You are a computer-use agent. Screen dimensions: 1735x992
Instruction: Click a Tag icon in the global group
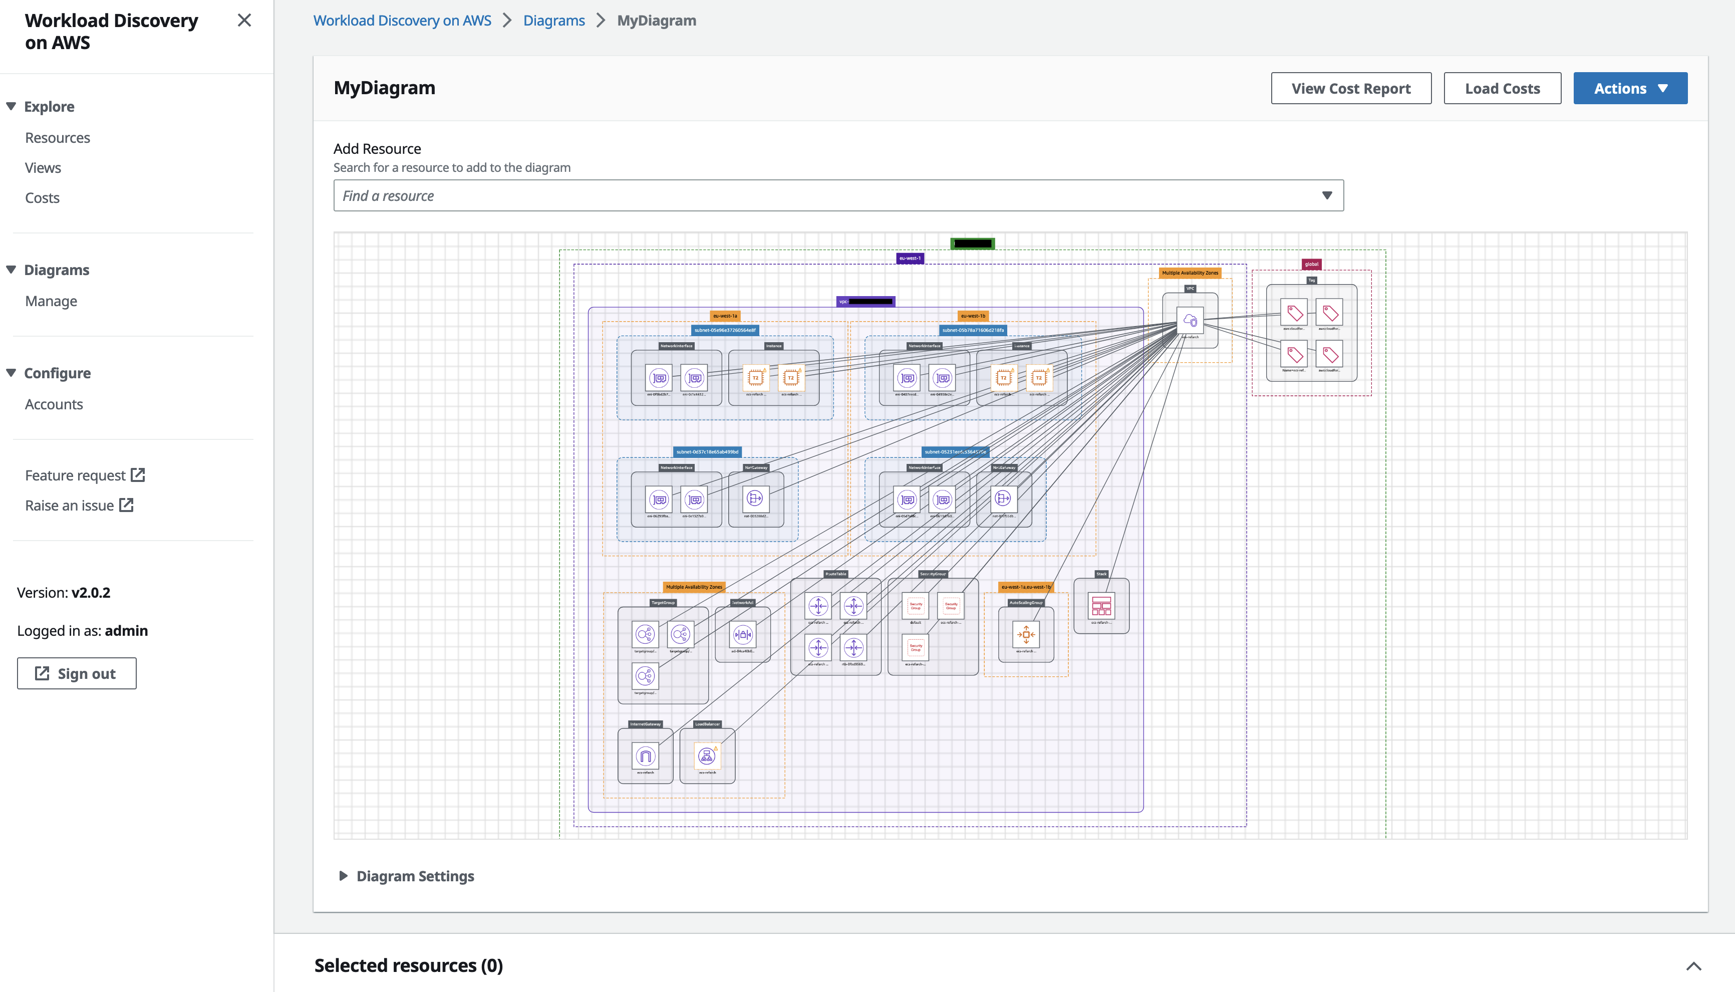pyautogui.click(x=1294, y=312)
